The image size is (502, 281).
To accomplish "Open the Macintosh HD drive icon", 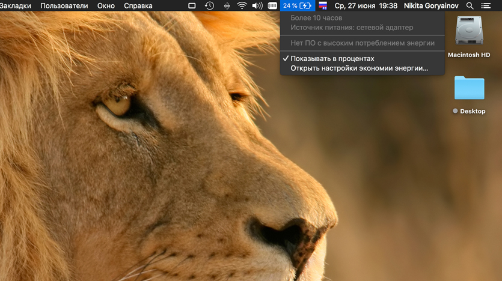I will tap(469, 31).
